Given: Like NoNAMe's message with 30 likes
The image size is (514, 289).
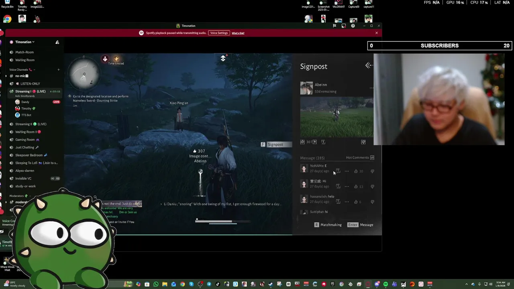Looking at the screenshot, I should pos(356,171).
